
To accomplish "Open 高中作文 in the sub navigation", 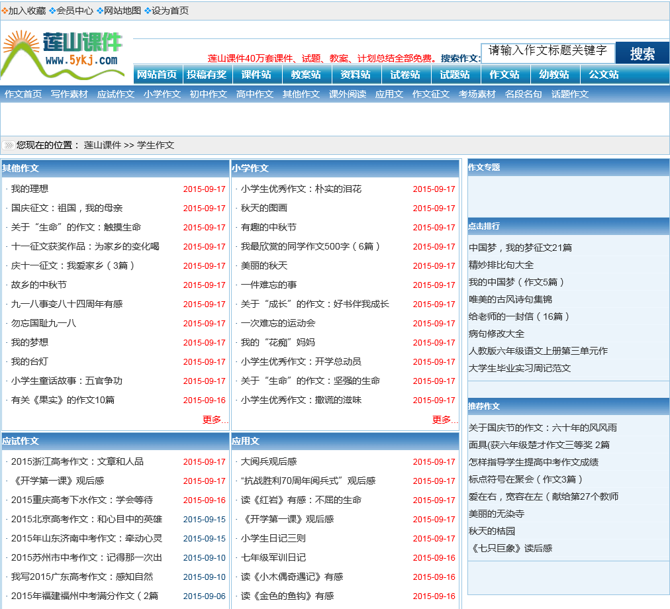I will [255, 94].
